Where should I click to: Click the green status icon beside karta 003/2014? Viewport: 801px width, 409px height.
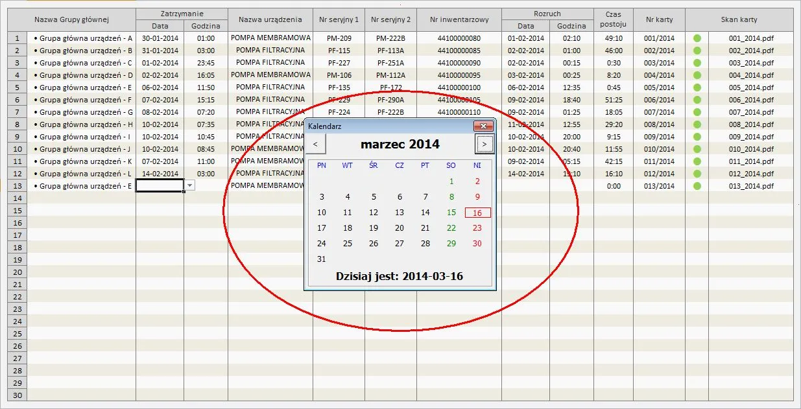point(697,63)
